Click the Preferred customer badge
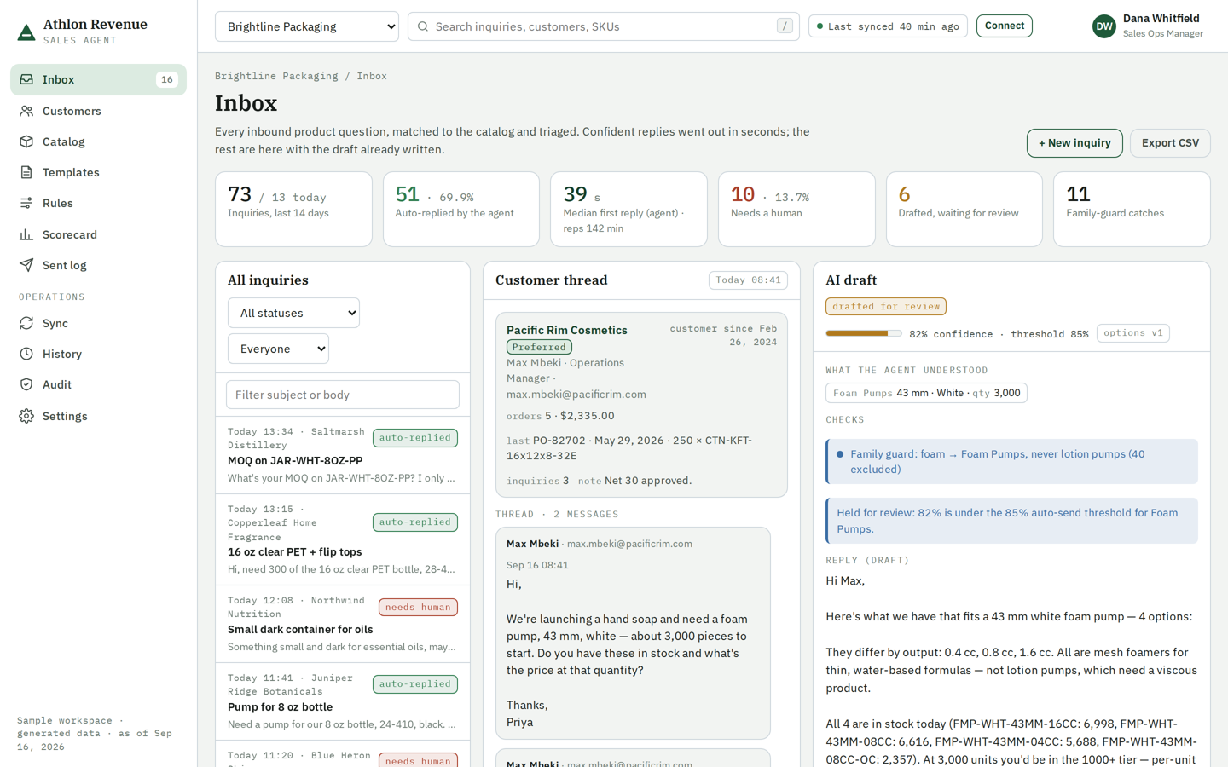The height and width of the screenshot is (767, 1228). tap(539, 347)
